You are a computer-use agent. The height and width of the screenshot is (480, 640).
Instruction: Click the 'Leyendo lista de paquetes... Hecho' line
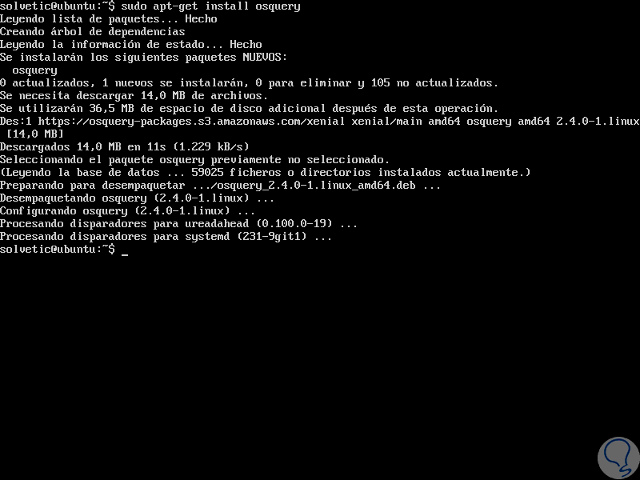click(109, 18)
